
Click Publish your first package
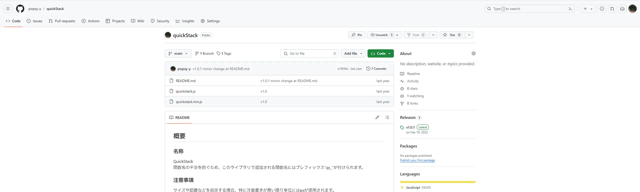417,160
